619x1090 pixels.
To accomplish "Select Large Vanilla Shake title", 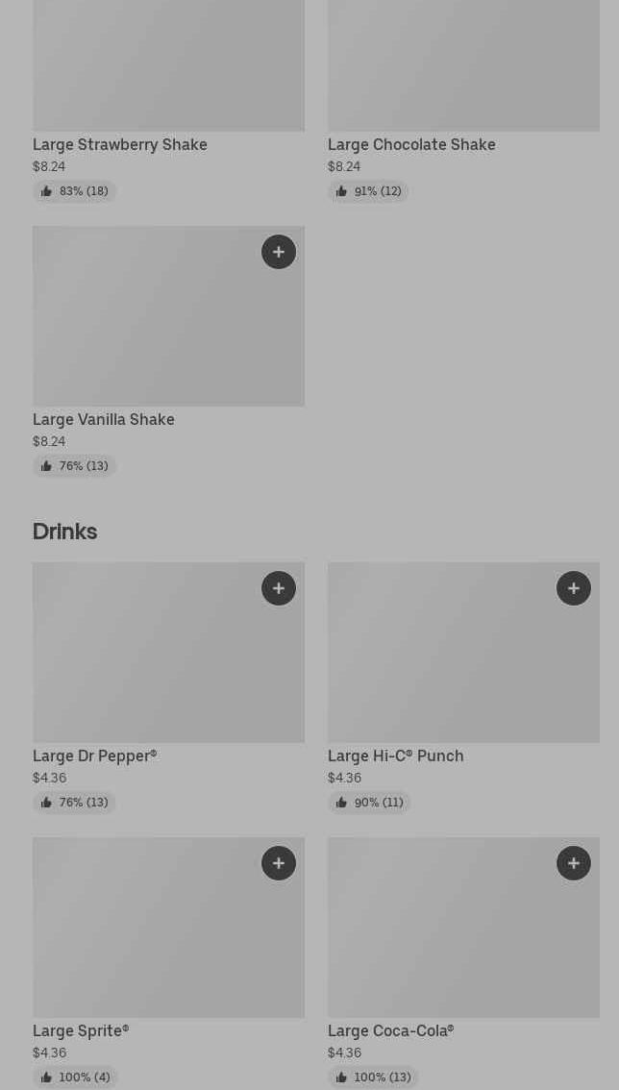I will coord(104,419).
